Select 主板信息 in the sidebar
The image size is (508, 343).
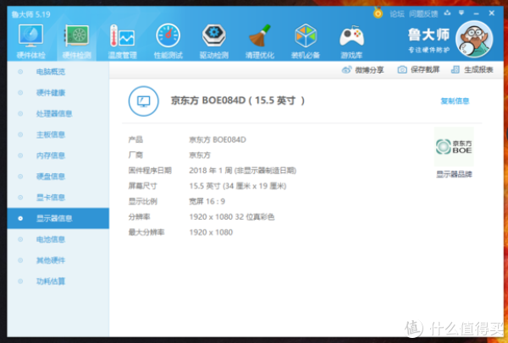(x=58, y=134)
